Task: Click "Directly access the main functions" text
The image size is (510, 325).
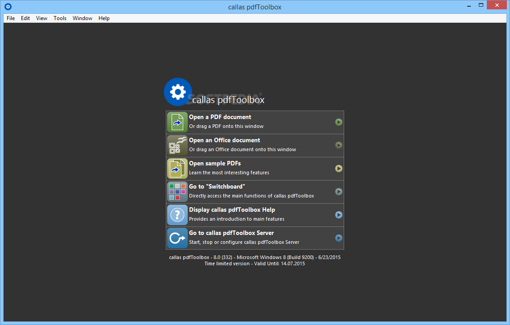Action: [x=252, y=196]
